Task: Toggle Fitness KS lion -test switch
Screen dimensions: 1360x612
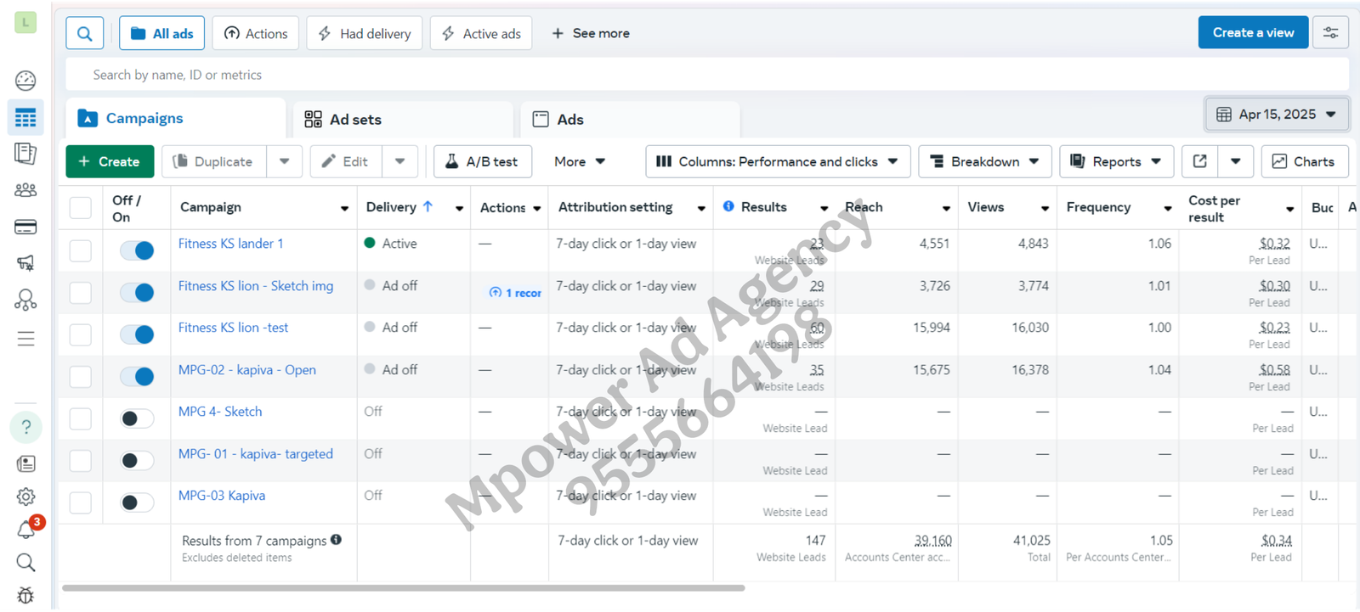Action: tap(137, 334)
